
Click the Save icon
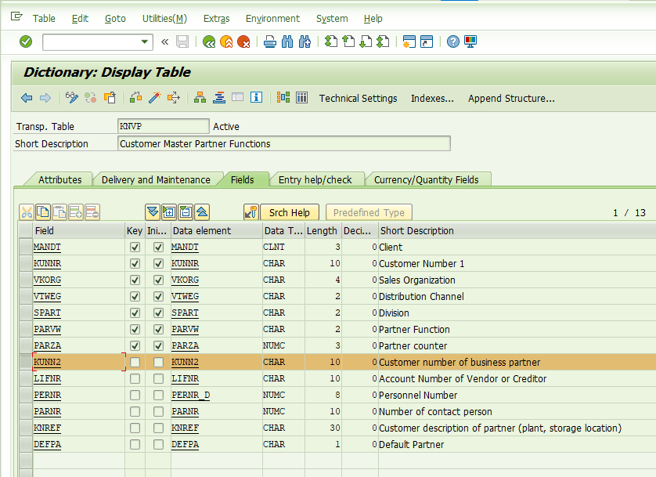point(182,43)
